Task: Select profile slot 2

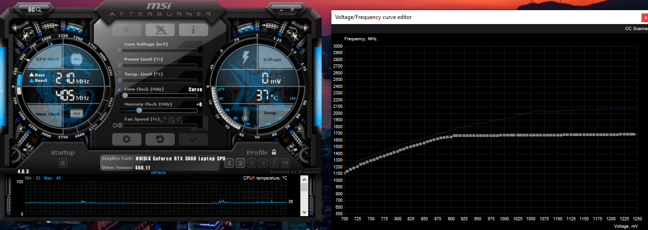Action: pos(240,163)
